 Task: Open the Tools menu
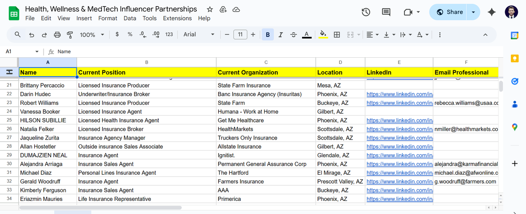pyautogui.click(x=150, y=18)
